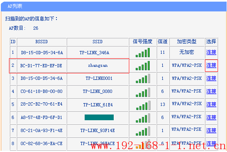Screen dimensions: 227x152
Task: Click the SSID cell TP-LINK_61E4
Action: [98, 105]
